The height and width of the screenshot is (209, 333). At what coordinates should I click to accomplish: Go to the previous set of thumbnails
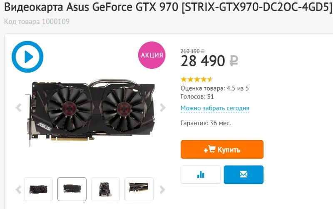[19, 189]
